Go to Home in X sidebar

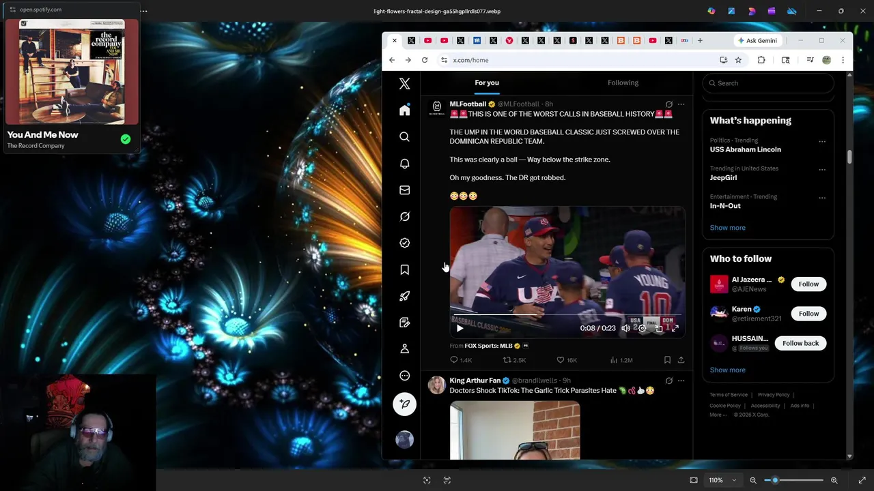[x=404, y=110]
